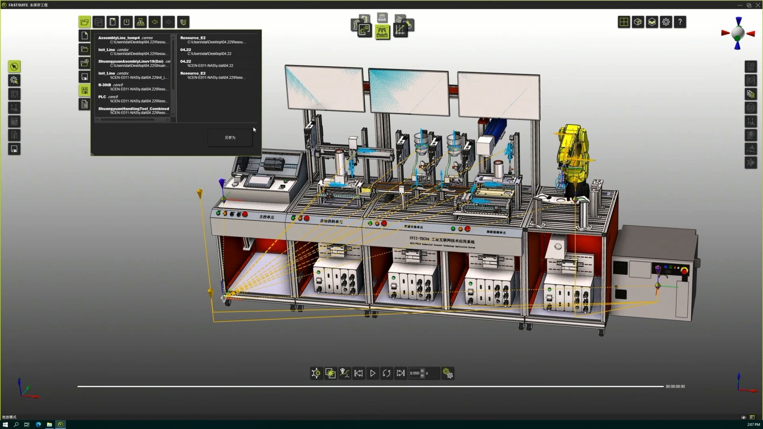Click the simulation timeline progress bar
Screen dimensions: 763x429
pos(370,386)
